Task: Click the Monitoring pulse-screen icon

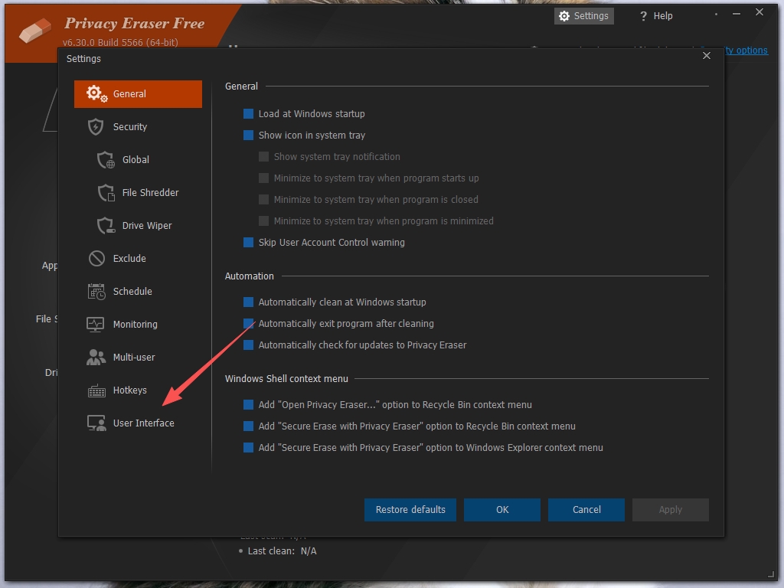Action: pyautogui.click(x=96, y=325)
